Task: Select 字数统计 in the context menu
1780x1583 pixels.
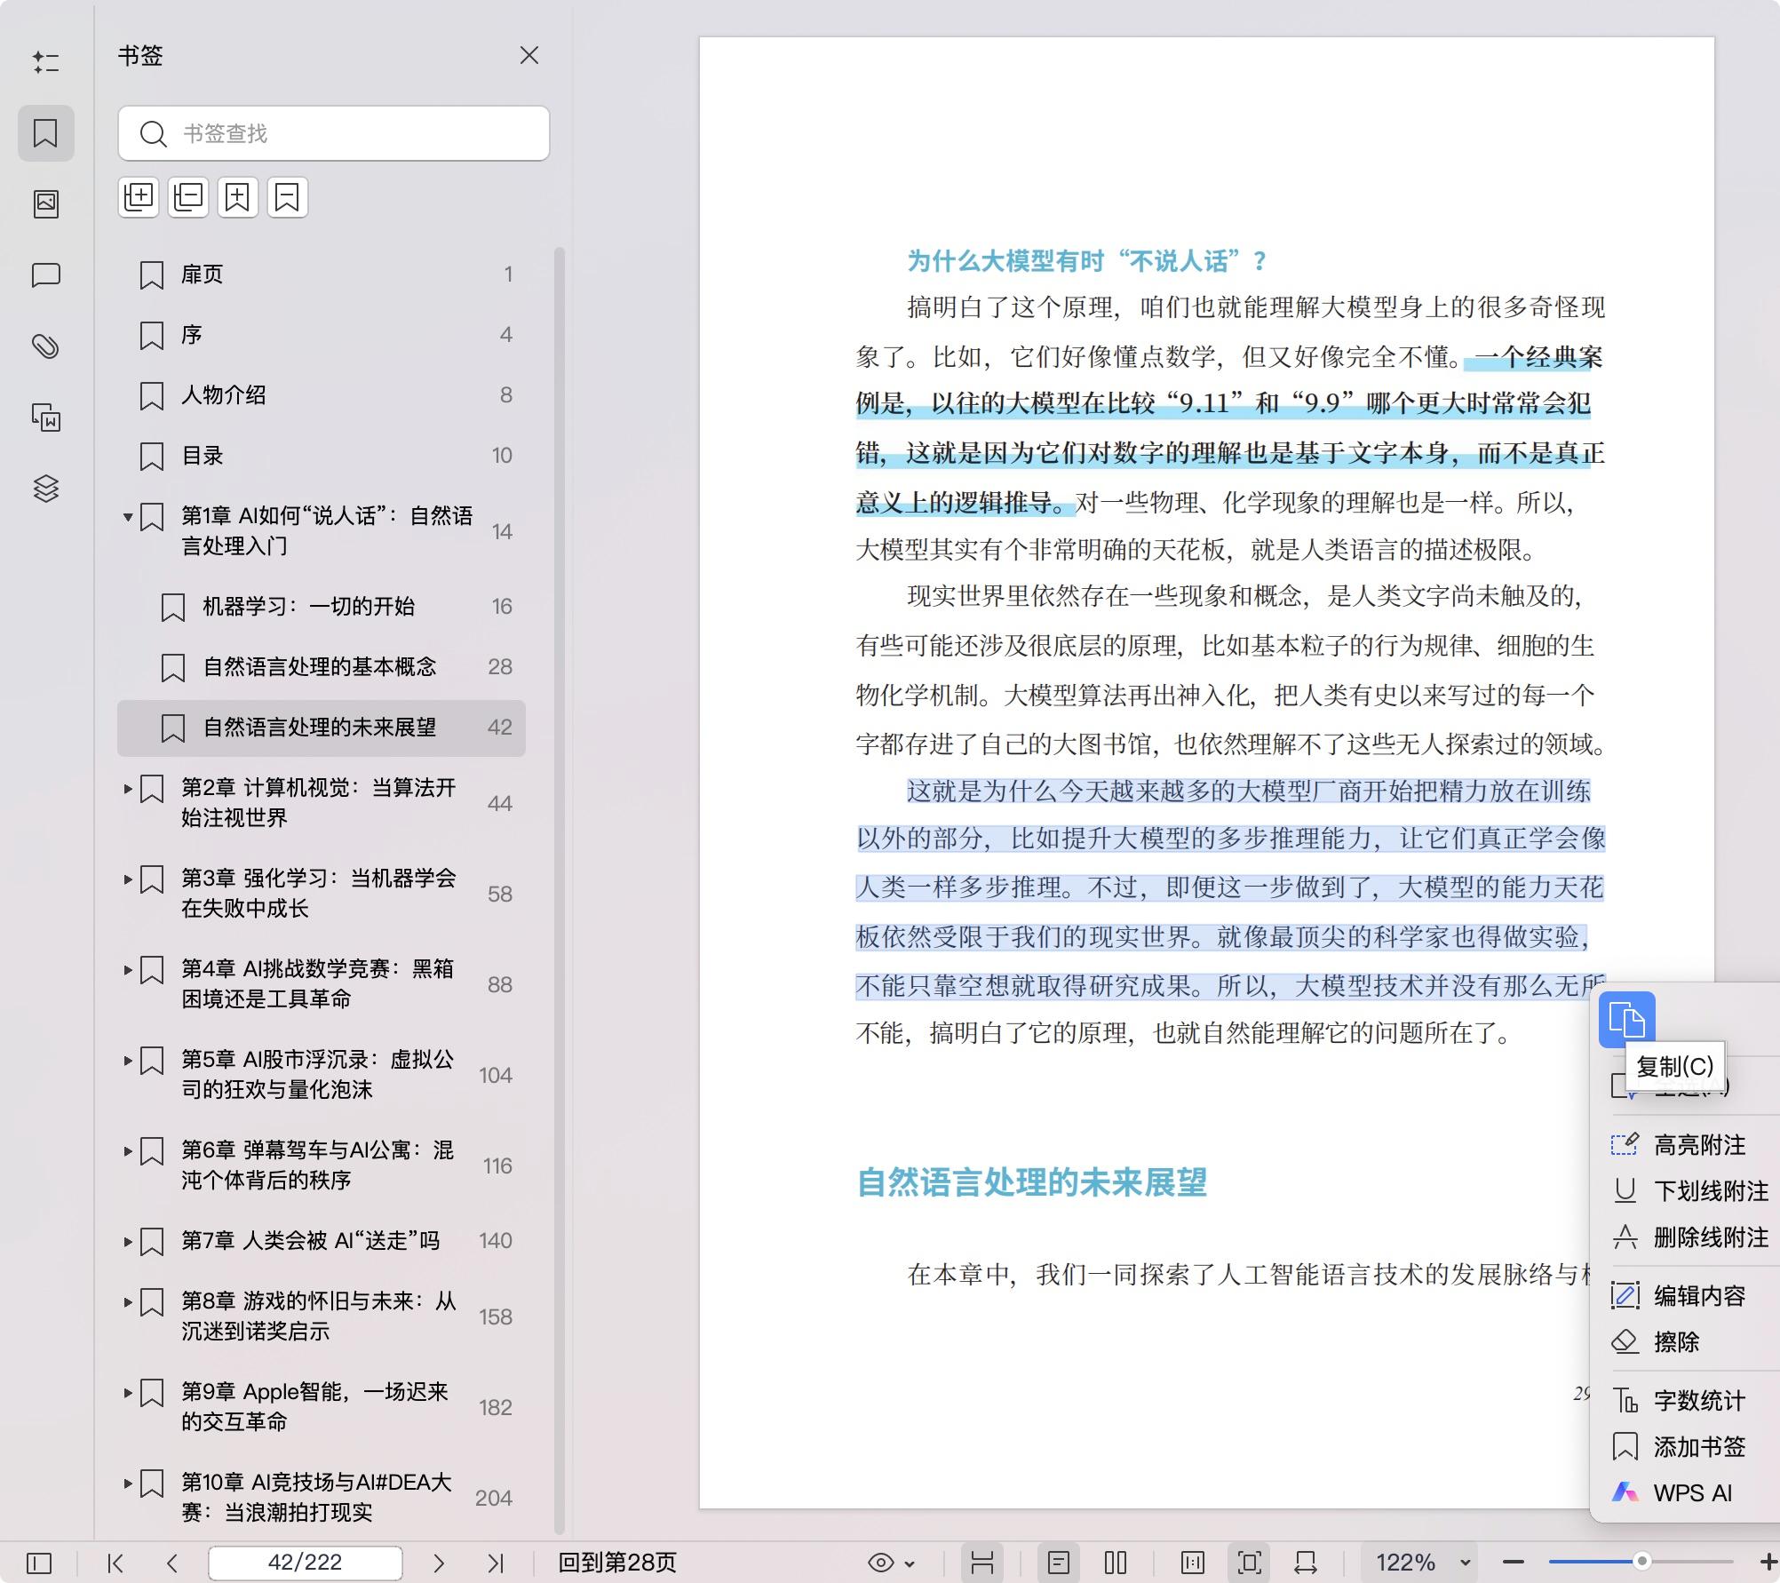Action: pos(1697,1400)
